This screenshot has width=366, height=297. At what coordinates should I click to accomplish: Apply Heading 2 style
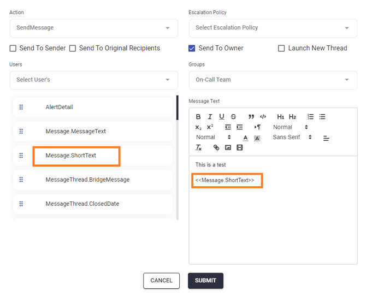[292, 117]
